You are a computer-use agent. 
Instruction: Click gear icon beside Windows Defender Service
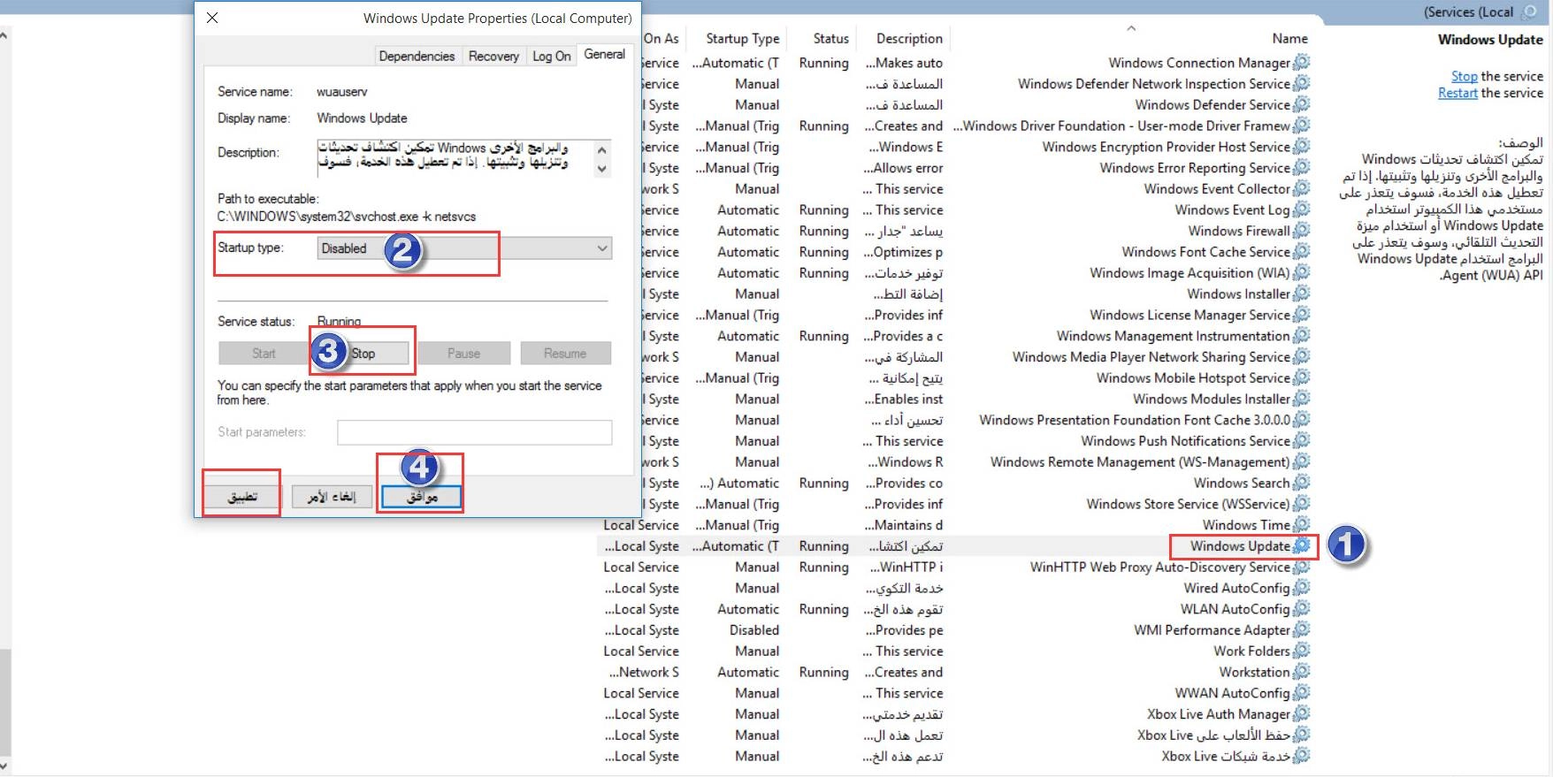1301,104
